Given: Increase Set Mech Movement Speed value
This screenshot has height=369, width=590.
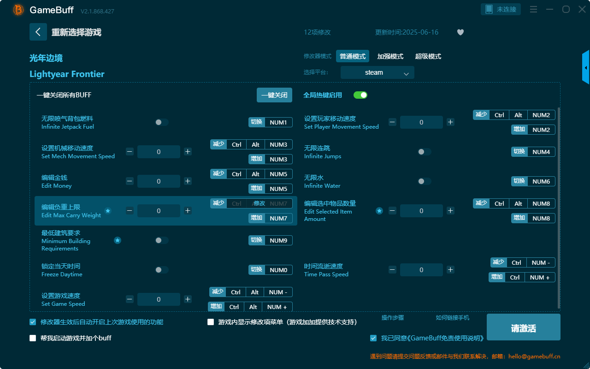Looking at the screenshot, I should 188,152.
